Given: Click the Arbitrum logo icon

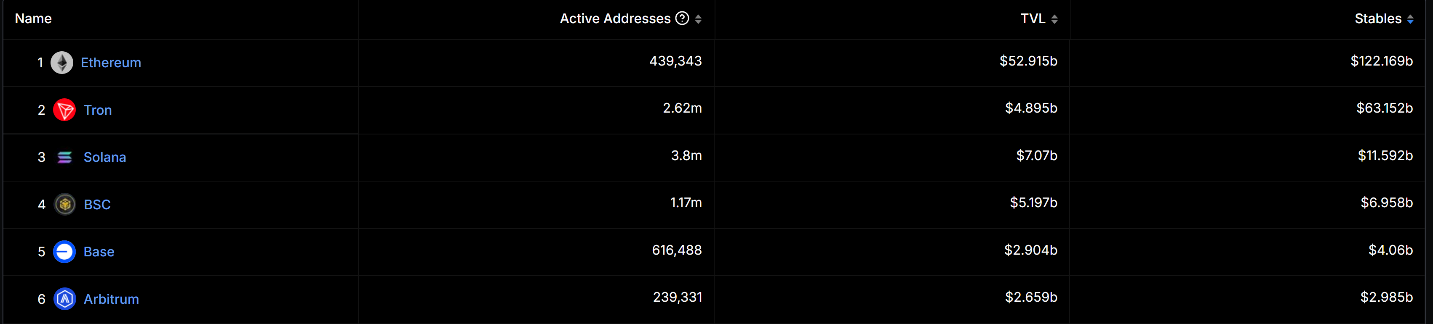Looking at the screenshot, I should click(65, 299).
